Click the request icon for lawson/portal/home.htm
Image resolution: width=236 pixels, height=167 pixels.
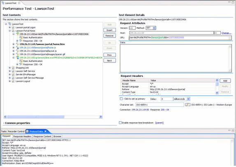(17, 44)
